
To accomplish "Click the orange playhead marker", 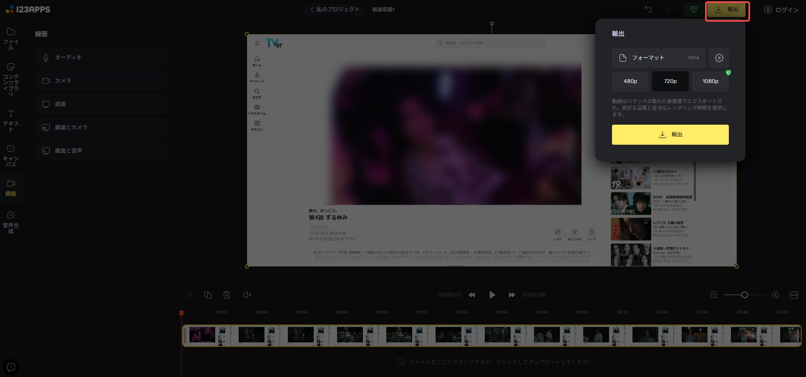I will 181,313.
